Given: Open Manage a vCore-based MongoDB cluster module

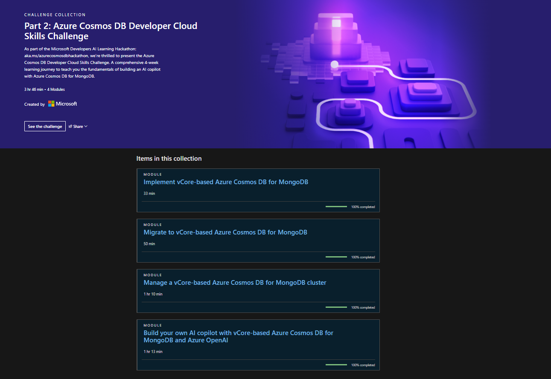Looking at the screenshot, I should [235, 283].
